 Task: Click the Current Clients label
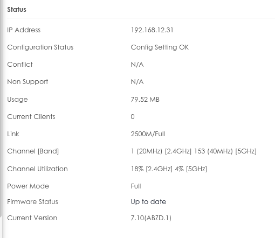31,117
